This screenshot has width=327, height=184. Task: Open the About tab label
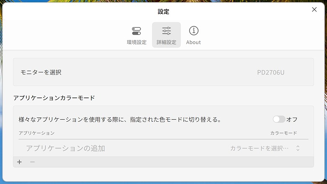[x=193, y=42]
